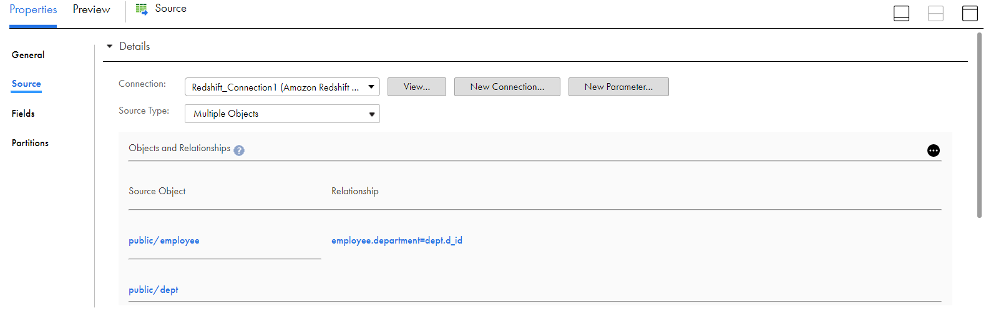Viewport: 996px width, 316px height.
Task: Dock properties panel at the bottom
Action: [901, 13]
